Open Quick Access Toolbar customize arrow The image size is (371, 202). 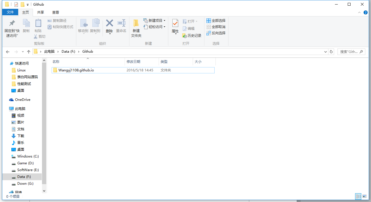coord(28,5)
